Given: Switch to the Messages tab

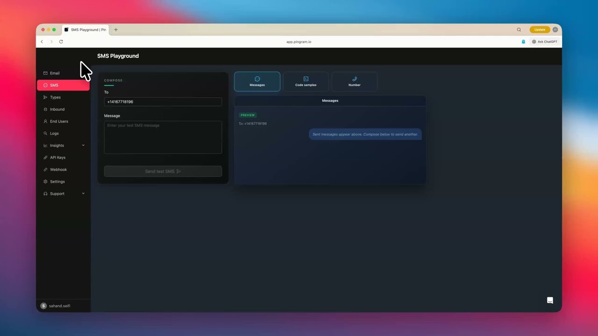Looking at the screenshot, I should point(257,82).
